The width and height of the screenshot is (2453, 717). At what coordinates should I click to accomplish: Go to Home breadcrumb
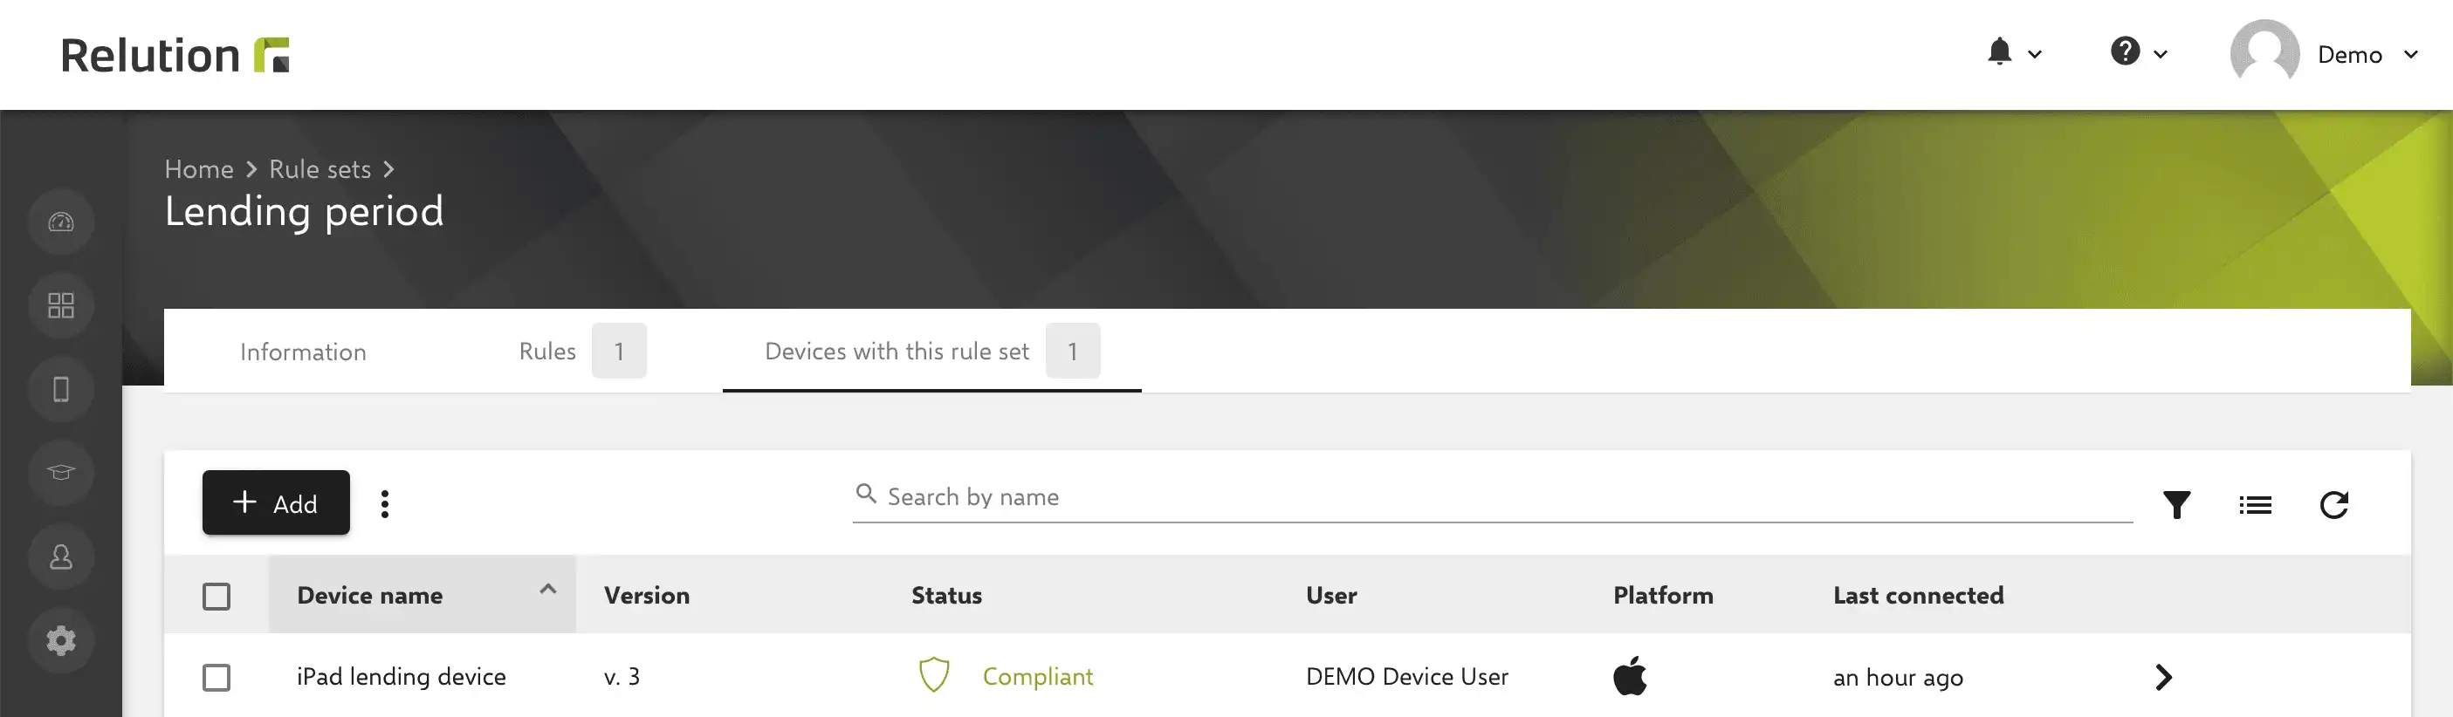pyautogui.click(x=199, y=168)
